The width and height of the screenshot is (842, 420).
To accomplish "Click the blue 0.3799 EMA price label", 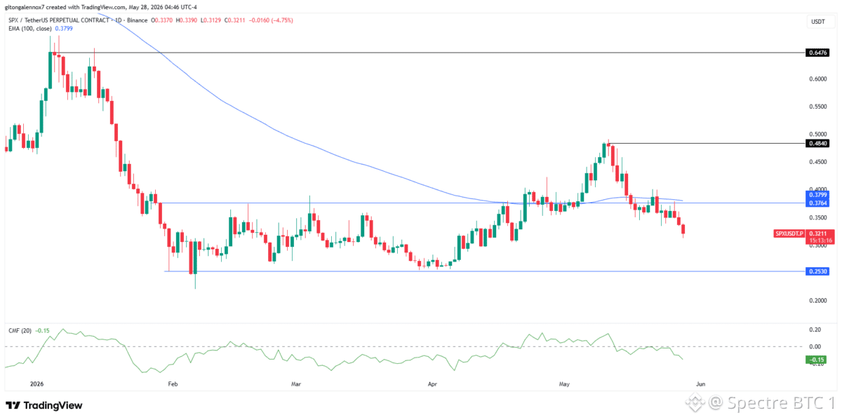I will [817, 194].
